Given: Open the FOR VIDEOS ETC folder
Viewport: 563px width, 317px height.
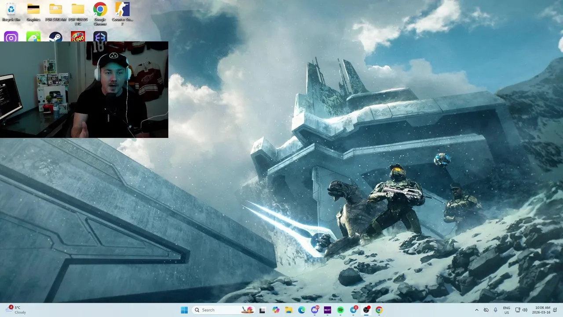Looking at the screenshot, I should point(78,14).
